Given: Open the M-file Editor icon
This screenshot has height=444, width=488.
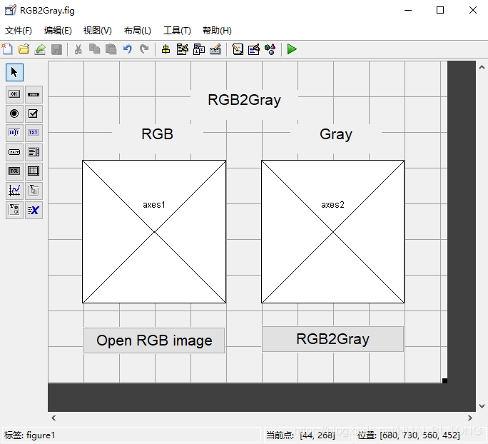Looking at the screenshot, I should [238, 49].
